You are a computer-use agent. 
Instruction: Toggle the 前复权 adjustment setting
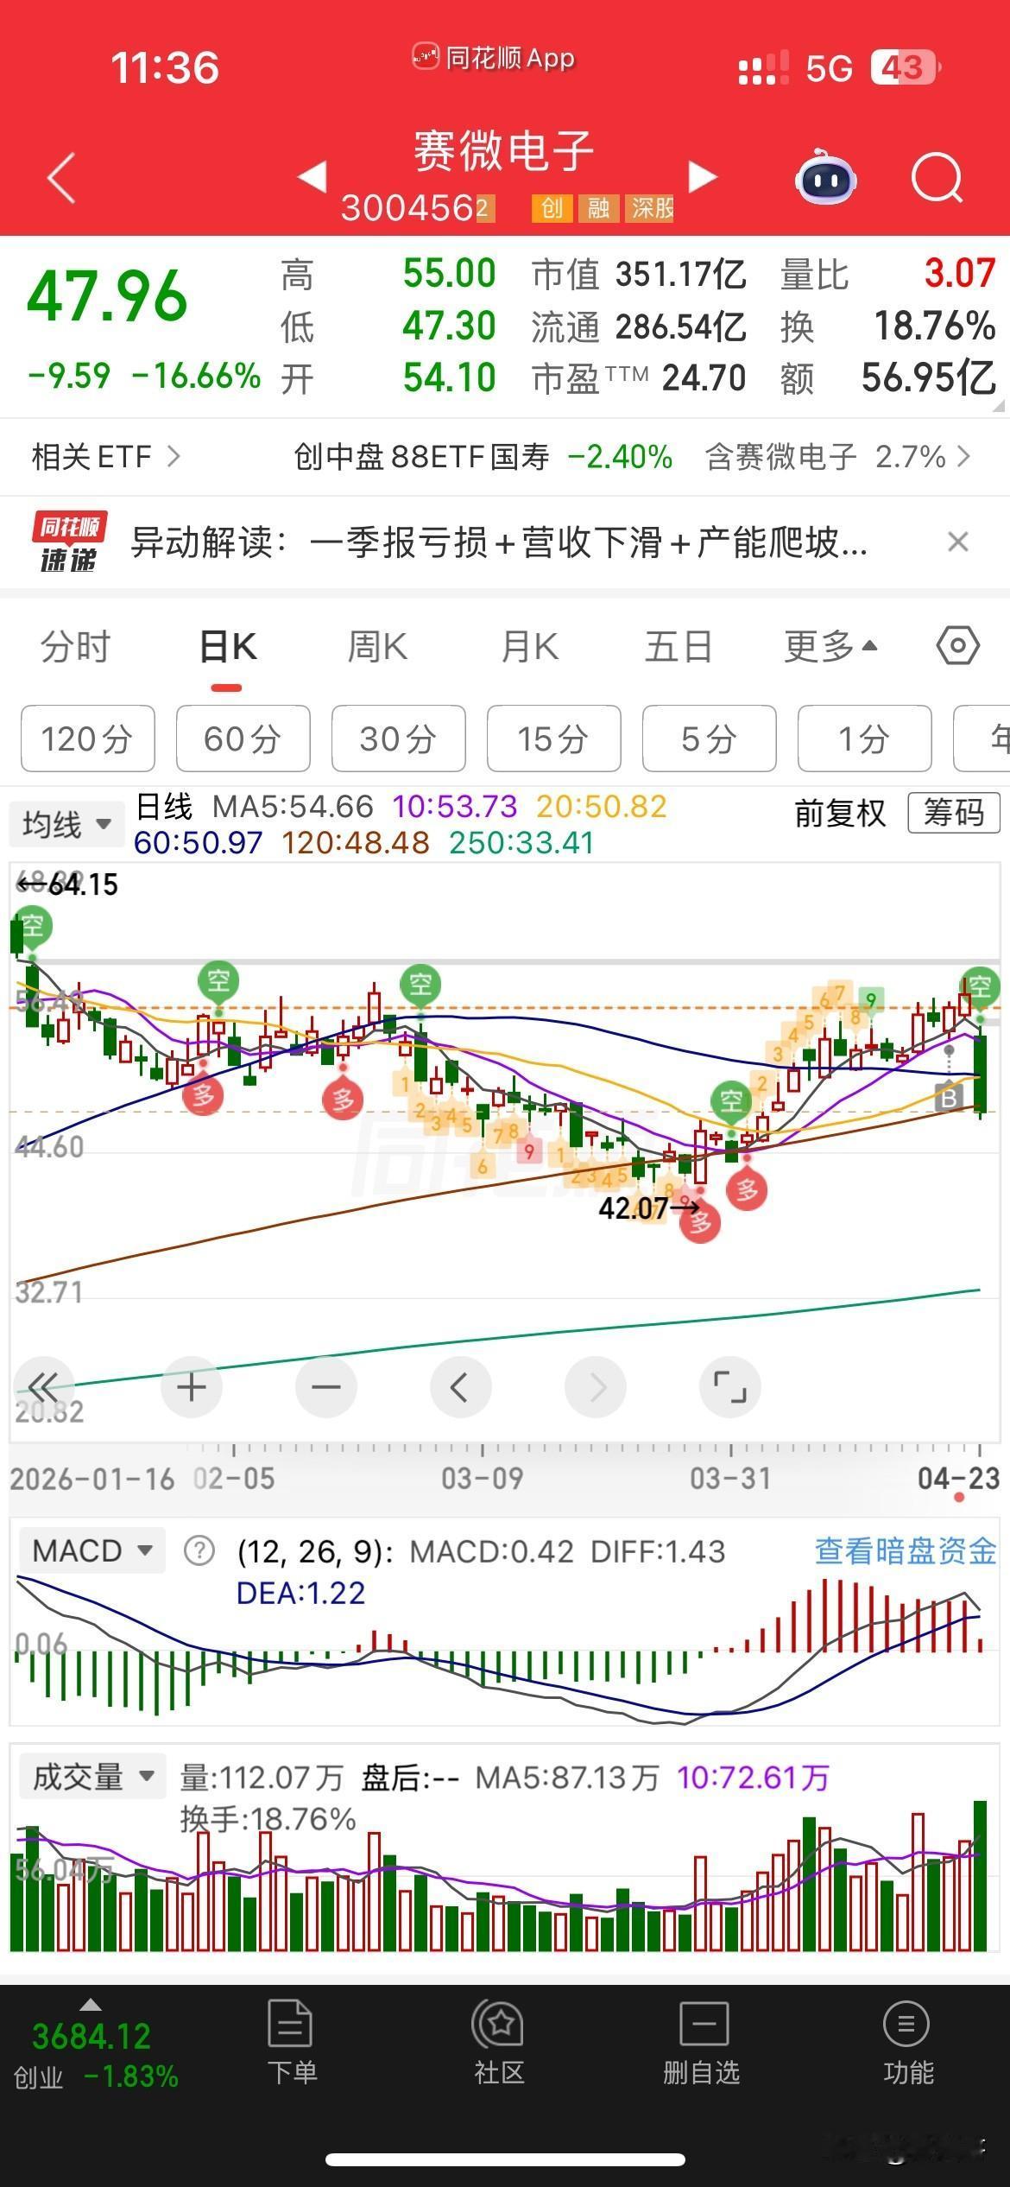tap(840, 813)
